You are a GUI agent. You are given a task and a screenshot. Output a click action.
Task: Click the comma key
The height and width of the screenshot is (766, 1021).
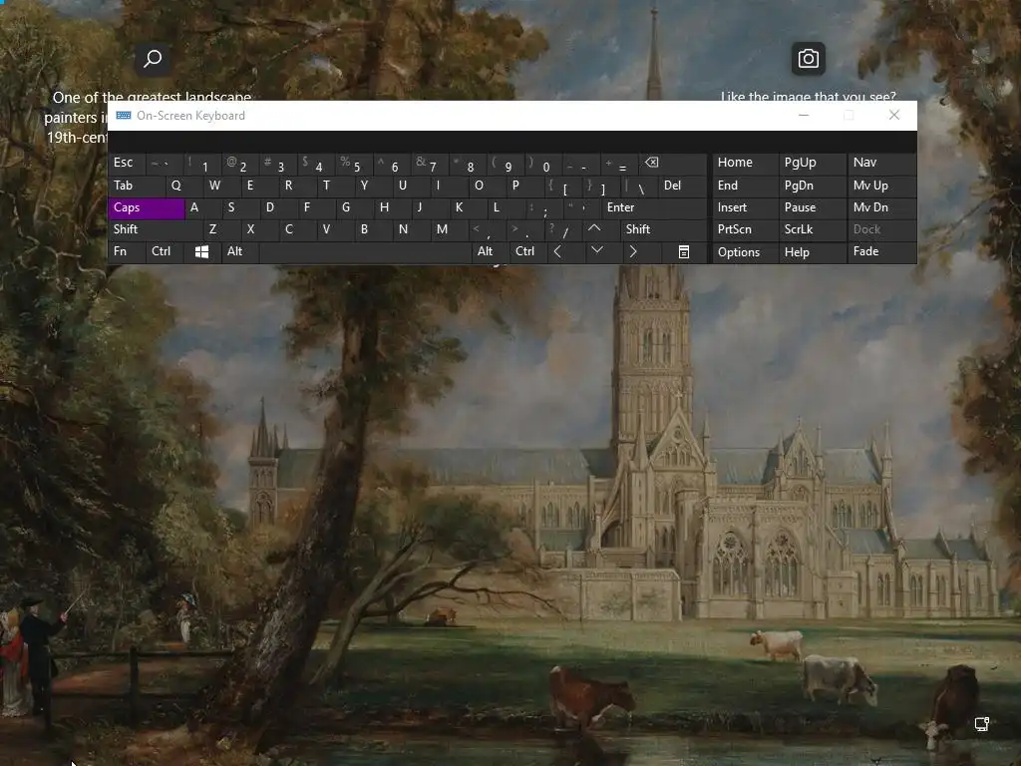click(x=487, y=230)
